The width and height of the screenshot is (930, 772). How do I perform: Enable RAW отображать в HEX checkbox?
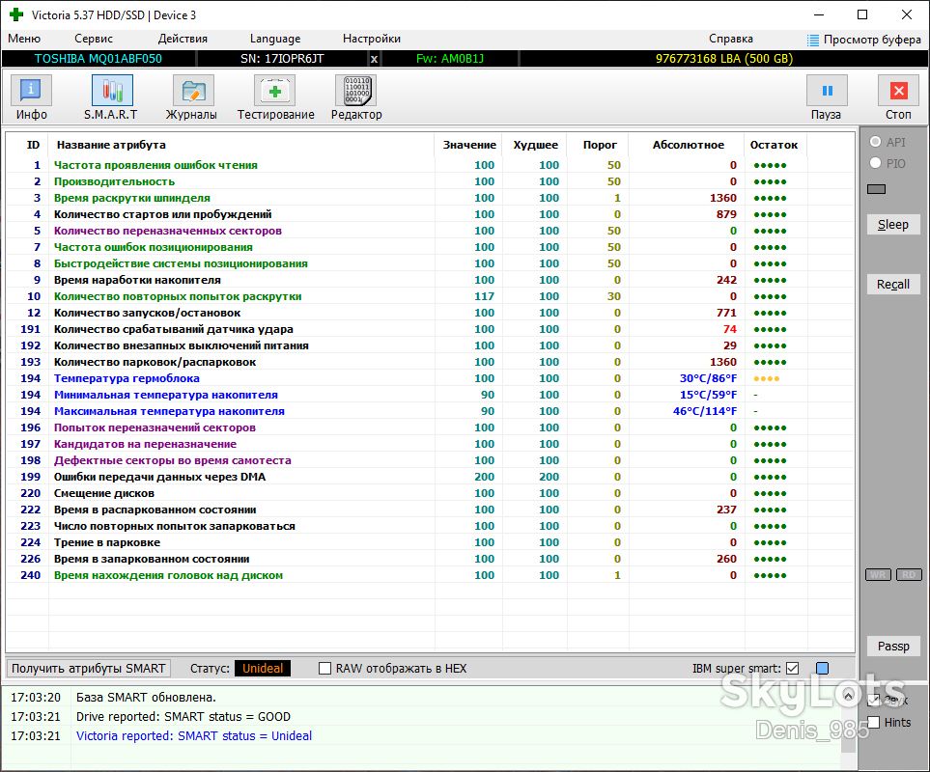[325, 669]
